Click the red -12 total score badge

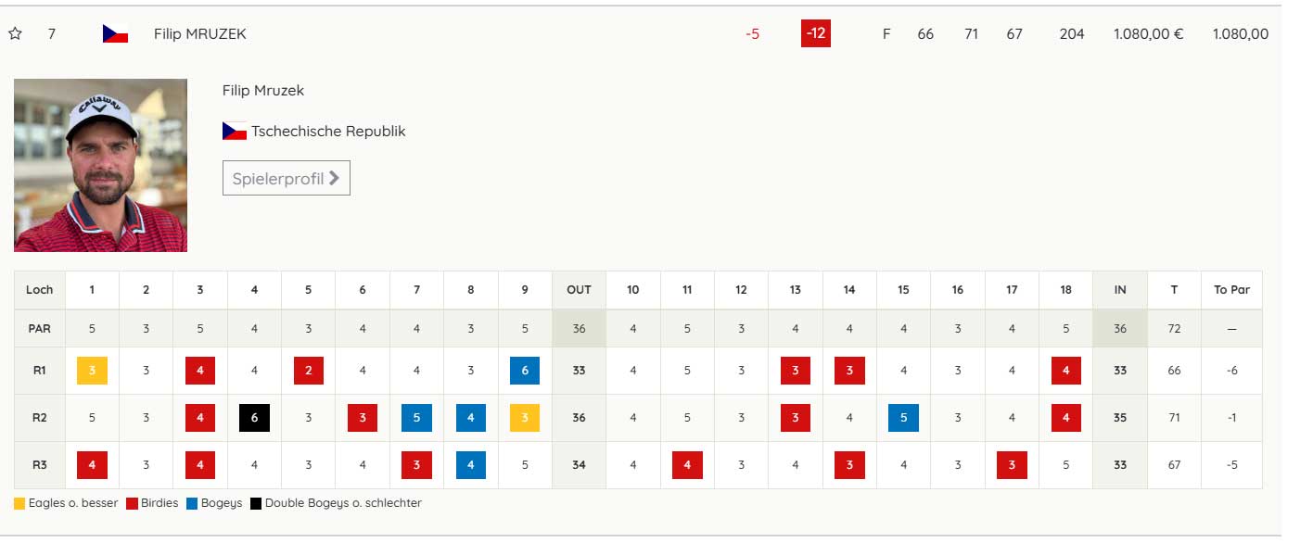[815, 34]
